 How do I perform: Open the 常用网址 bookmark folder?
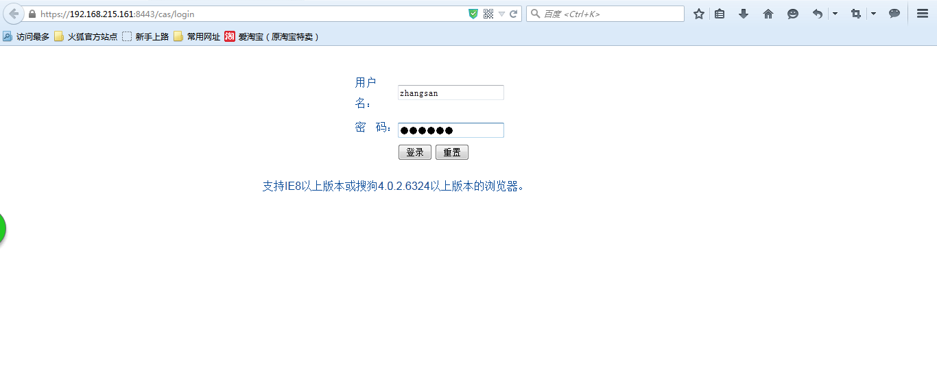tap(197, 37)
